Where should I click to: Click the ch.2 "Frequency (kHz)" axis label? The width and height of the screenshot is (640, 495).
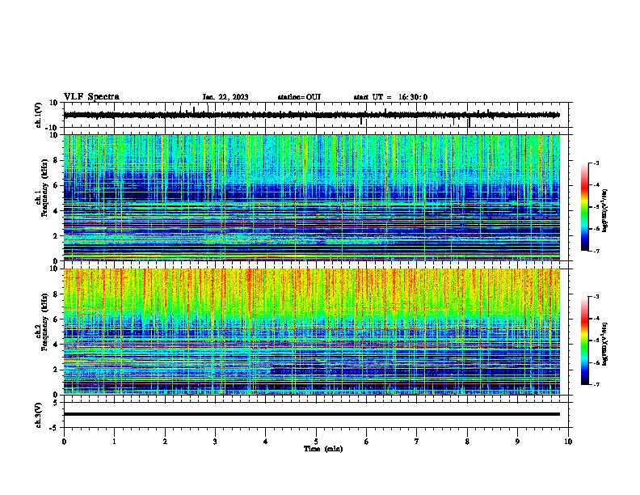45,322
